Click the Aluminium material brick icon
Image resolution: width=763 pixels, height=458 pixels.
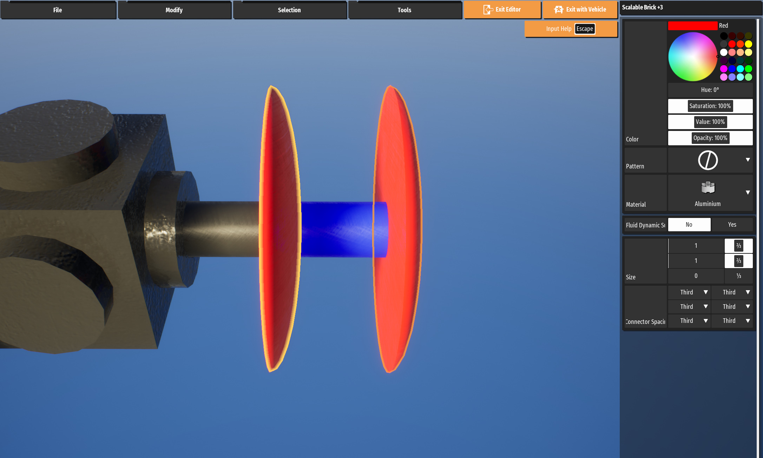tap(708, 188)
